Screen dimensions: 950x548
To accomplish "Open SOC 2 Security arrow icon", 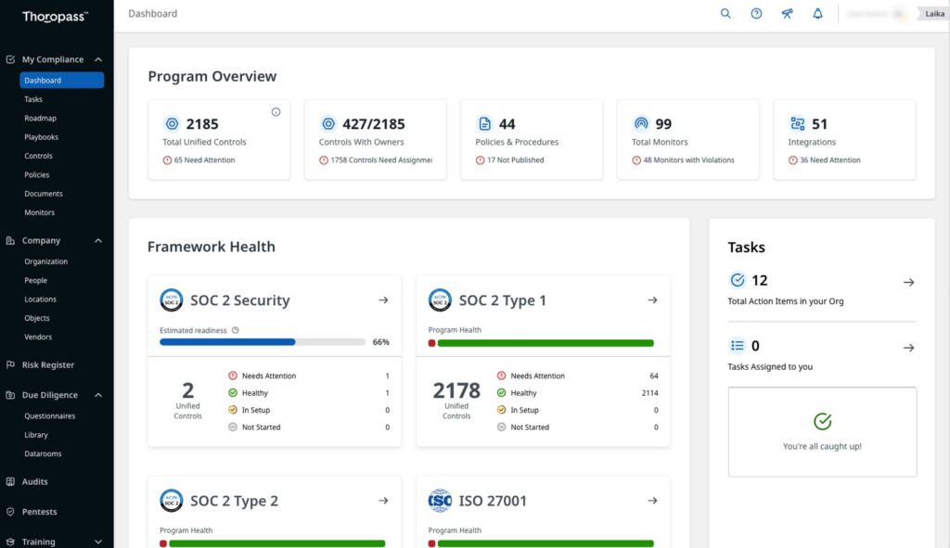I will (383, 300).
